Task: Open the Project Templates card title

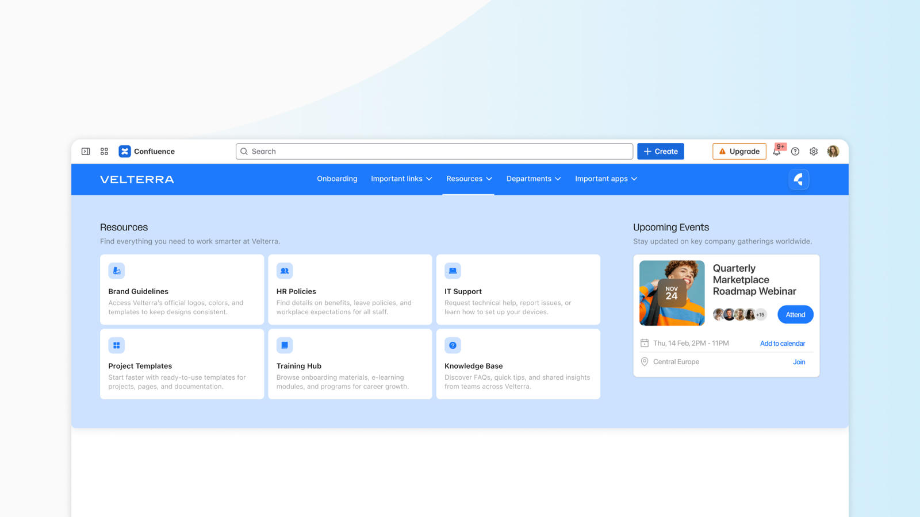Action: pos(140,366)
